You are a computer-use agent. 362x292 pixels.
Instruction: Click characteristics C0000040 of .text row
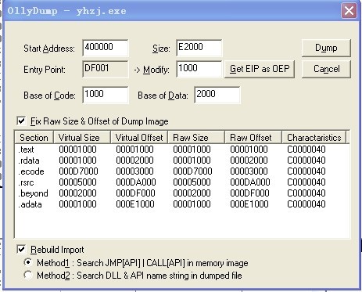[306, 150]
